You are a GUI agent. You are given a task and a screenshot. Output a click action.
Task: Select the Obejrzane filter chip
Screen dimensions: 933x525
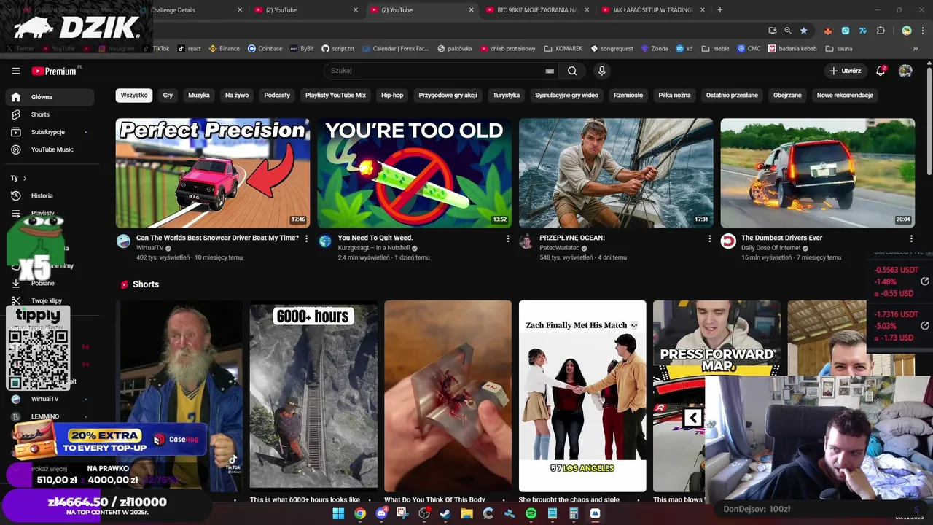click(x=787, y=95)
